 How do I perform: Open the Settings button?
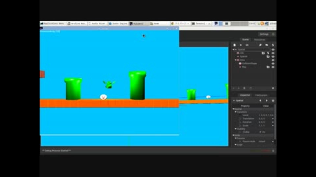(x=264, y=34)
